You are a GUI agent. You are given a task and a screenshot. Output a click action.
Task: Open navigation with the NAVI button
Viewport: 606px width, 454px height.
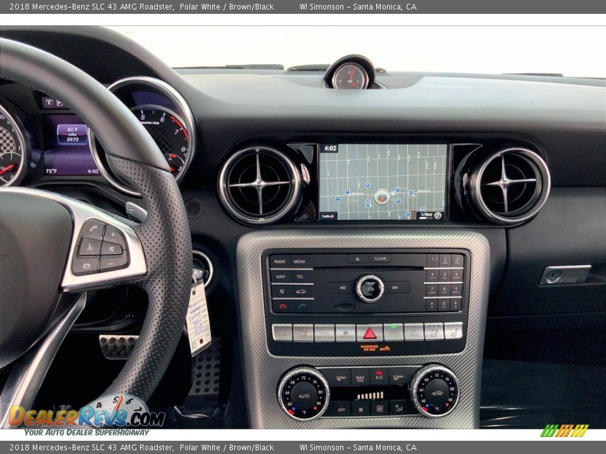[x=280, y=277]
